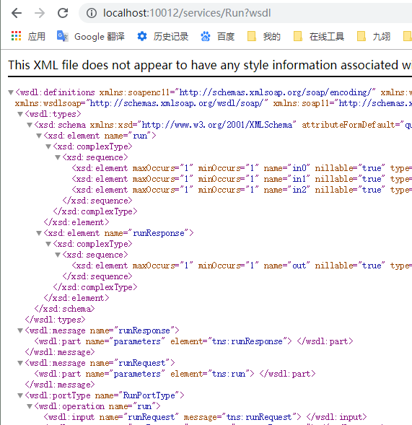
Task: Collapse the wsdl:definitions root node
Action: [11, 92]
